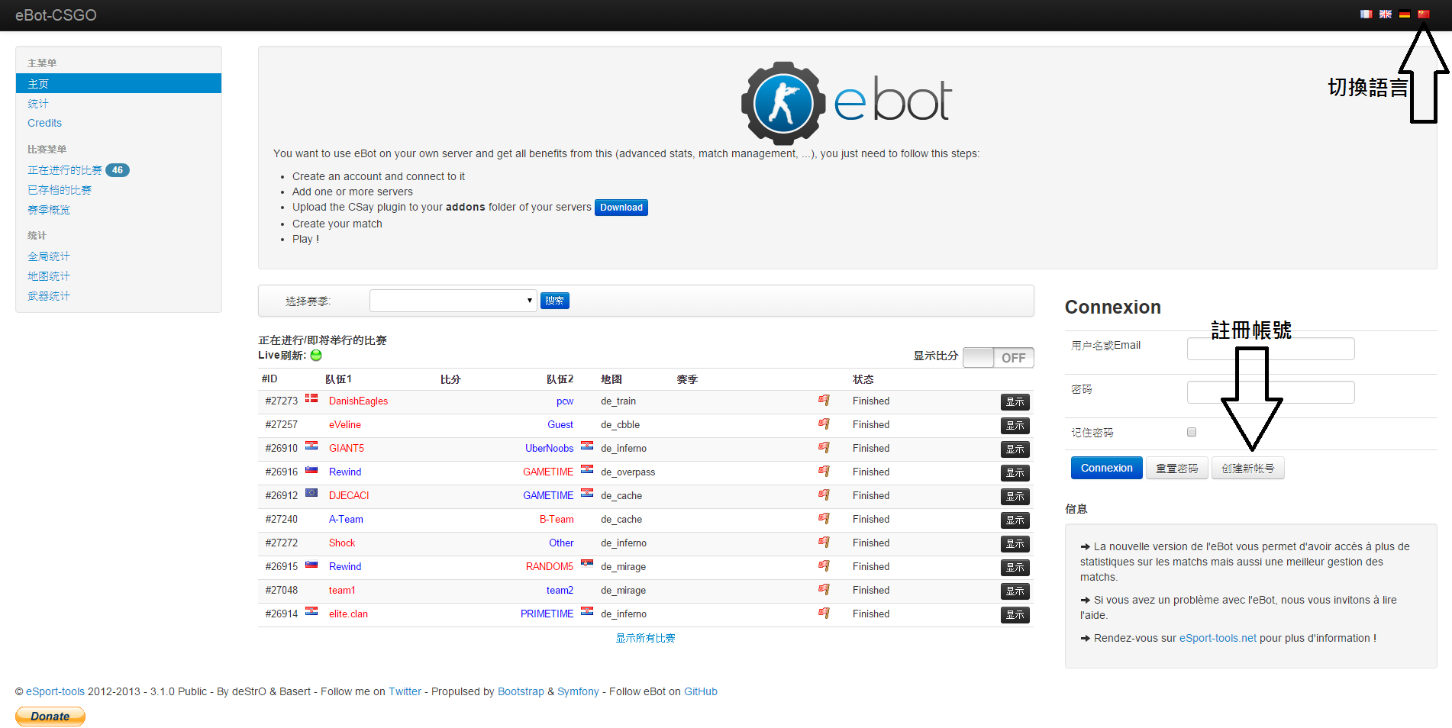Image resolution: width=1452 pixels, height=728 pixels.
Task: Click the eBot-CSGO title in header
Action: point(56,15)
